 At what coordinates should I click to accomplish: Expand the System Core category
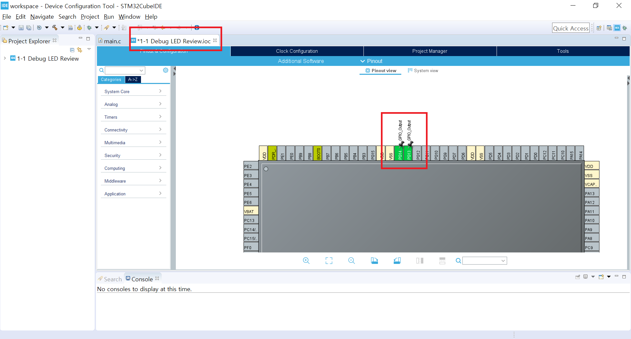[133, 91]
